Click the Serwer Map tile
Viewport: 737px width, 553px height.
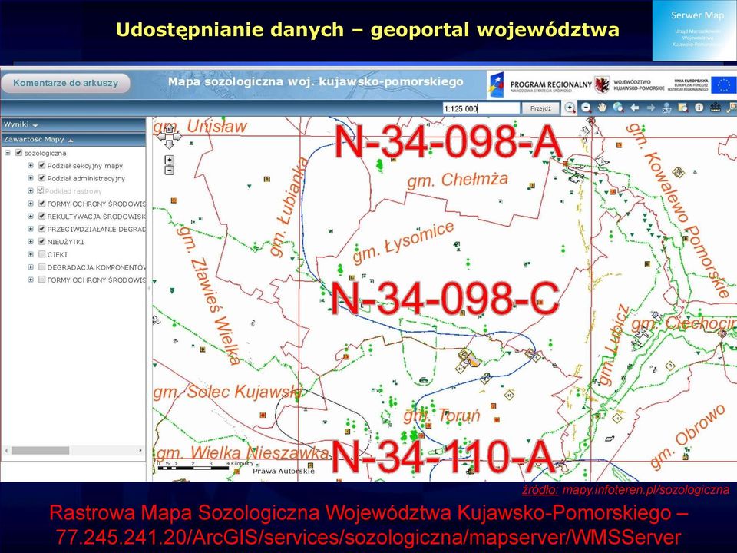click(695, 31)
